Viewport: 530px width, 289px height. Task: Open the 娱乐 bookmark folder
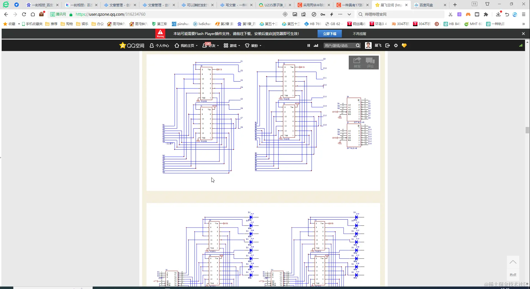point(82,24)
